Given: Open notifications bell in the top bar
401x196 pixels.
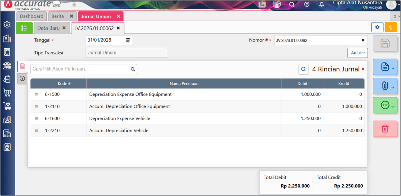Looking at the screenshot, I should (322, 4).
